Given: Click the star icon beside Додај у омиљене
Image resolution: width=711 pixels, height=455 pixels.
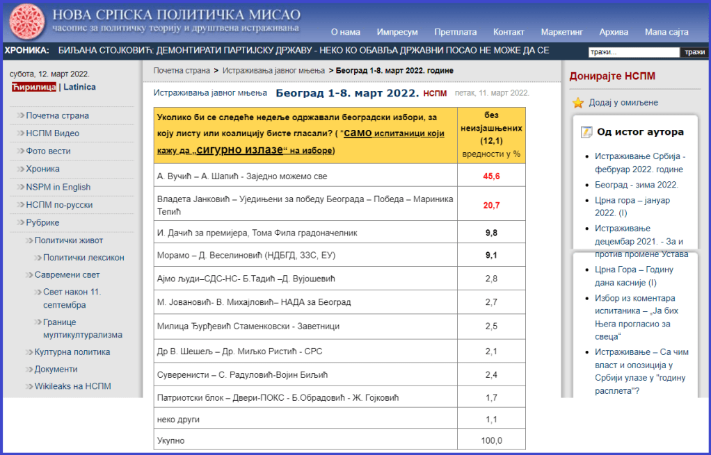Looking at the screenshot, I should pyautogui.click(x=577, y=103).
